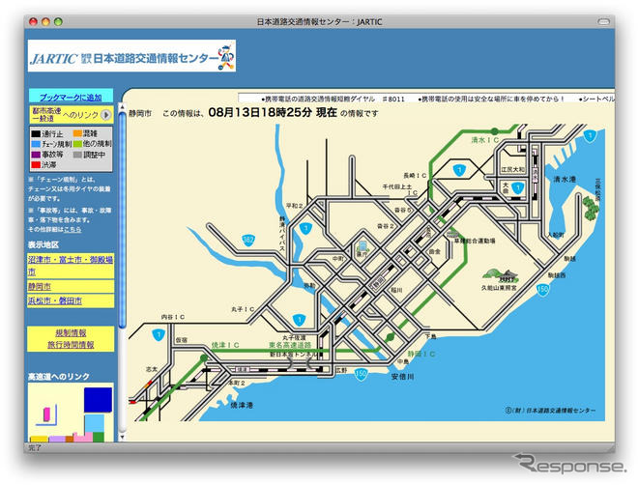This screenshot has height=485, width=638.
Task: Click the toolbar toggle pill in title bar
Action: (x=603, y=21)
